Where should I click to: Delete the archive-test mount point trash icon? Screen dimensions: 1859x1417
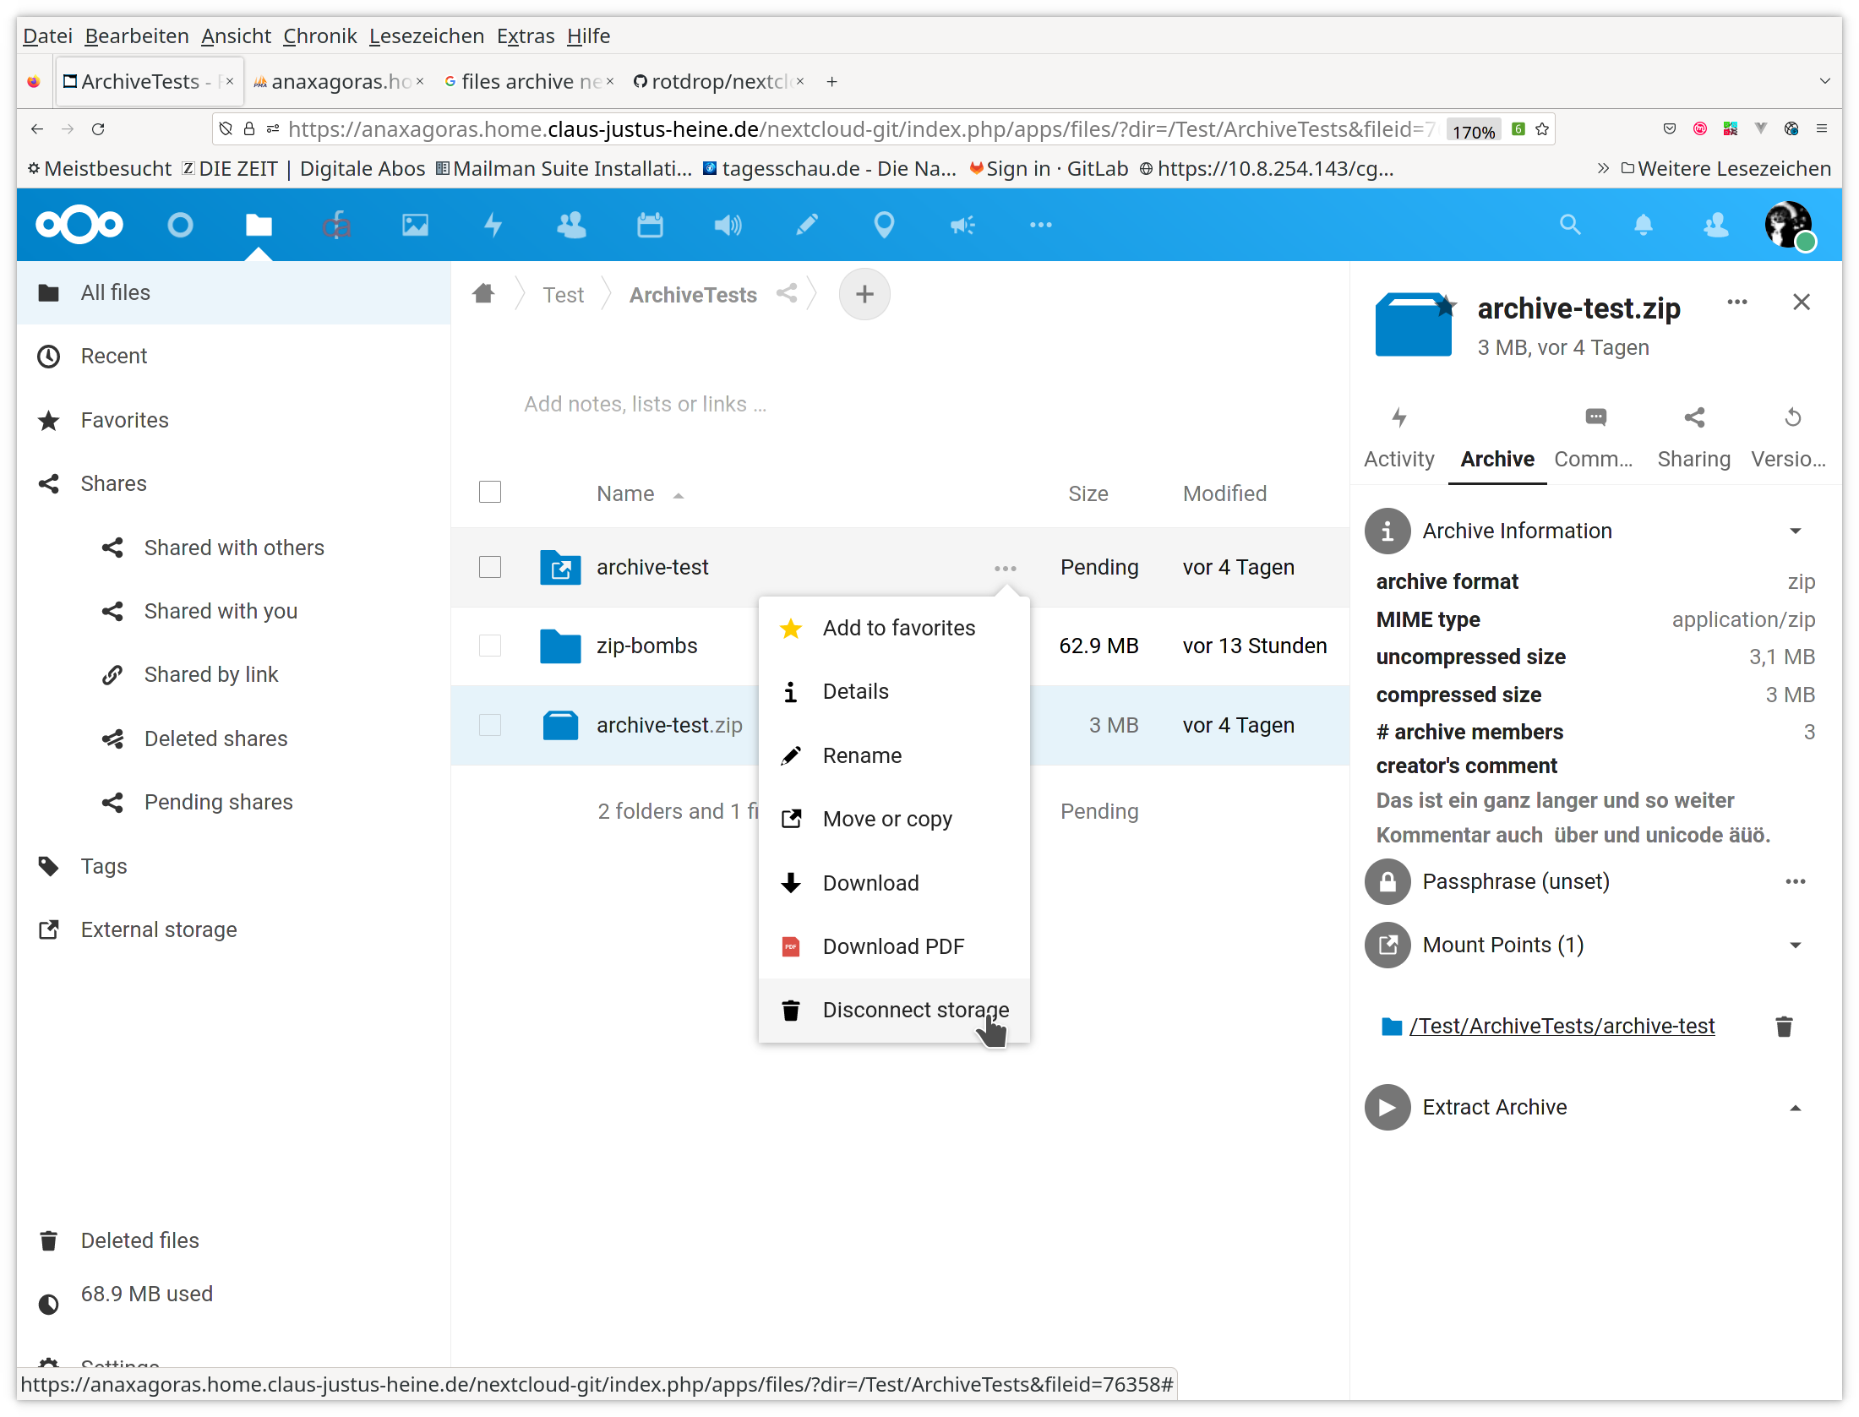tap(1784, 1027)
